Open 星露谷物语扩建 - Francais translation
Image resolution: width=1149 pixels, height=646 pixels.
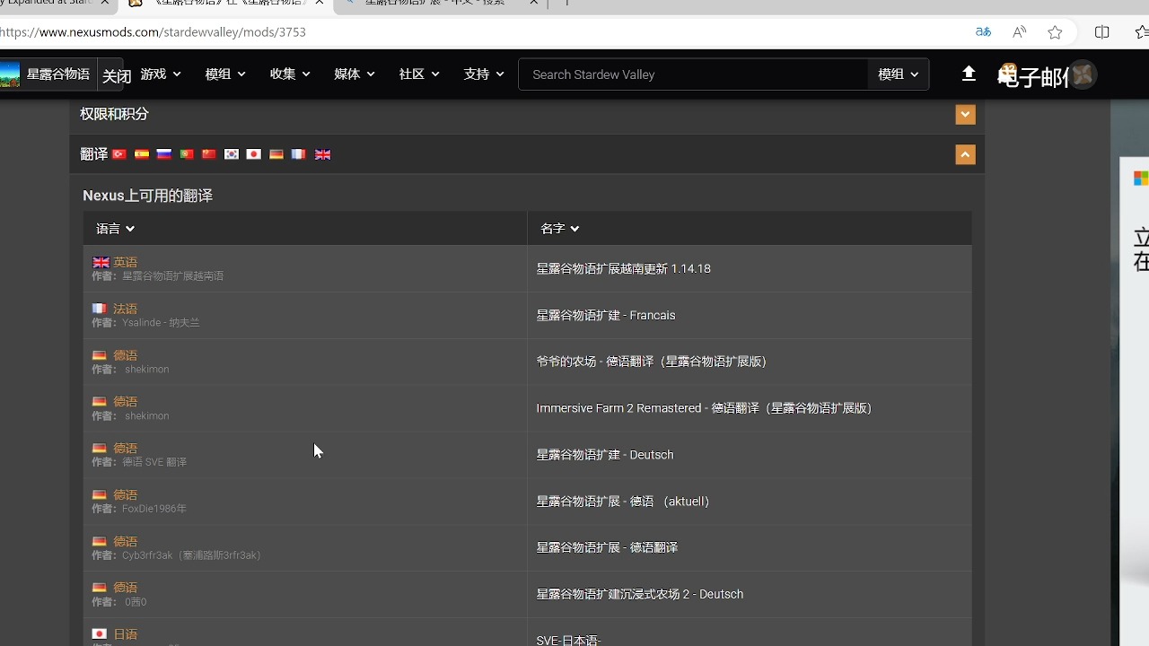pyautogui.click(x=606, y=315)
